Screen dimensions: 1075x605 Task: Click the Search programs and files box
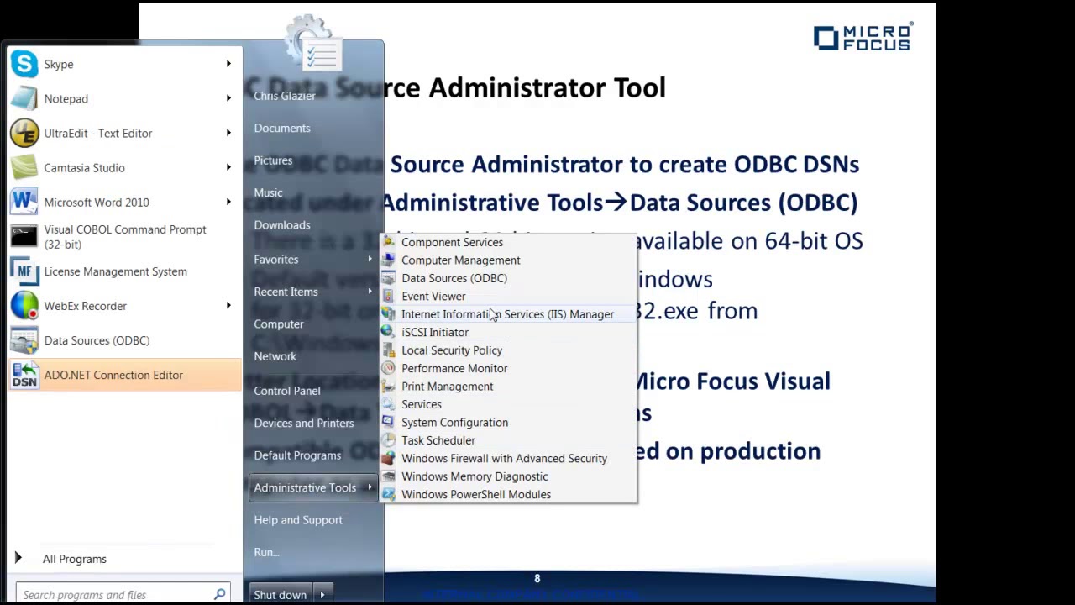pos(123,594)
